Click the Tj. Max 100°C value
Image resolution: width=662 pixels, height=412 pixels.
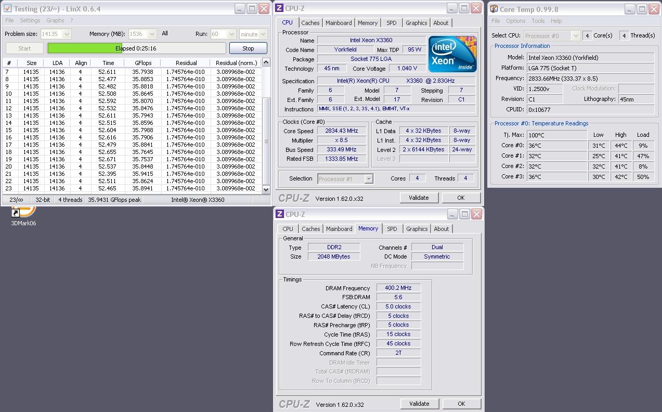[x=557, y=135]
